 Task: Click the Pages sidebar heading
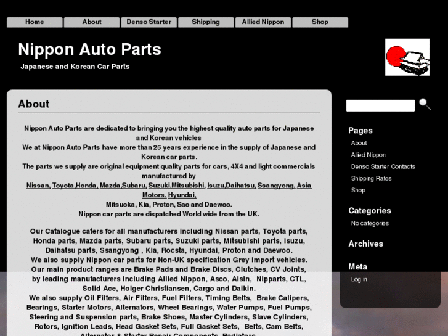coord(360,131)
